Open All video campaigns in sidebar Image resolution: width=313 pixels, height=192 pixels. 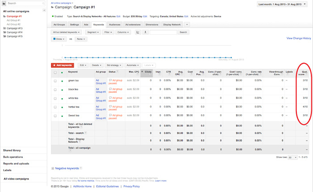tap(16, 179)
